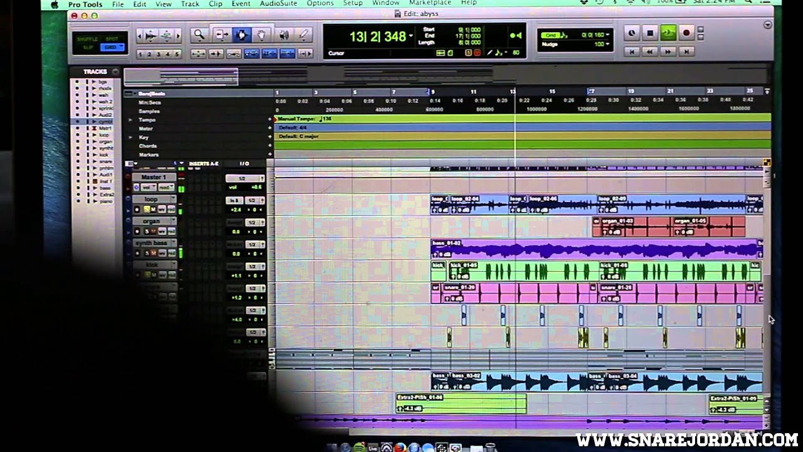803x452 pixels.
Task: Open the Clip menu
Action: click(215, 4)
